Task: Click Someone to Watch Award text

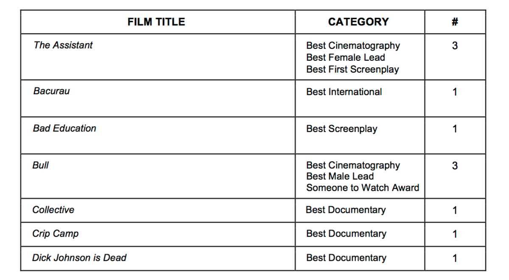Action: (363, 188)
